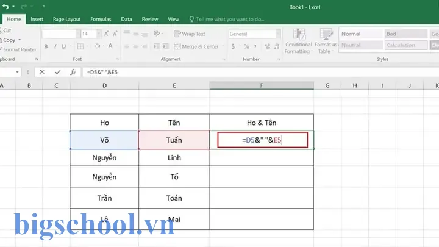Image resolution: width=439 pixels, height=247 pixels.
Task: Open Copy options dropdown arrow
Action: coord(20,40)
